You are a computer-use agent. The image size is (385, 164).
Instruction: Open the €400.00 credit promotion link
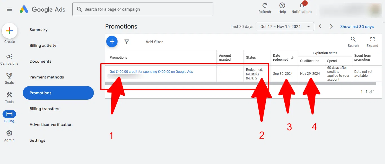pos(151,72)
